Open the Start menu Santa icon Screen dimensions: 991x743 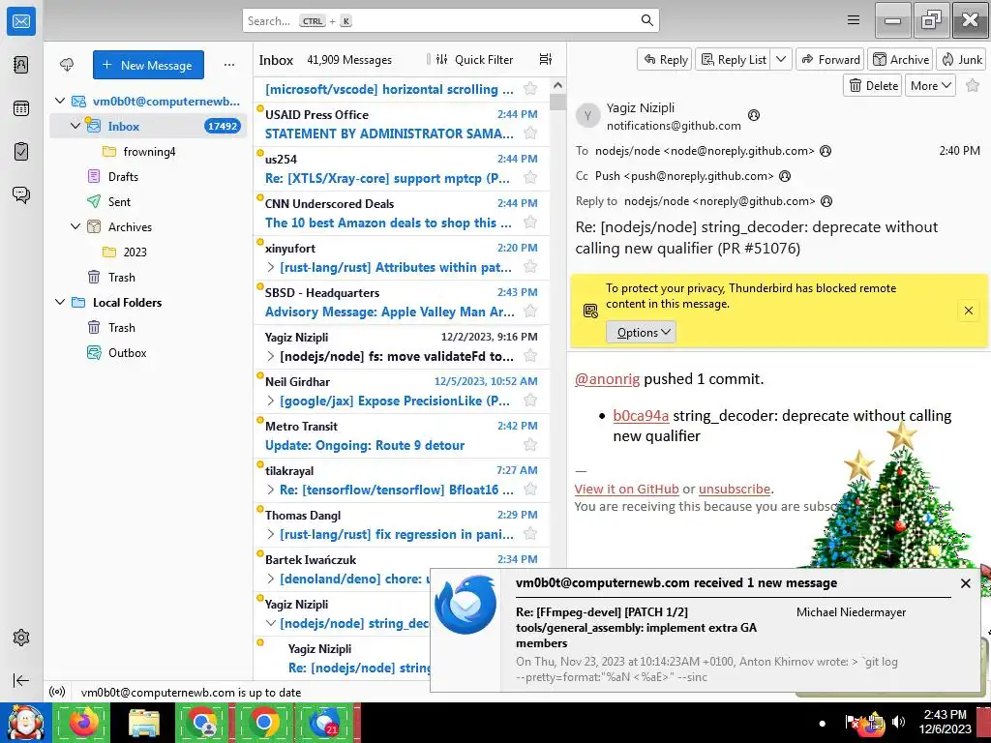click(x=25, y=722)
